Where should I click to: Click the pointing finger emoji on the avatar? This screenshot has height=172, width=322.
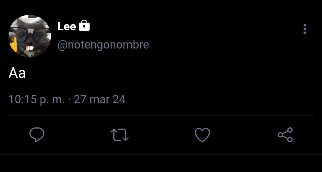point(13,45)
